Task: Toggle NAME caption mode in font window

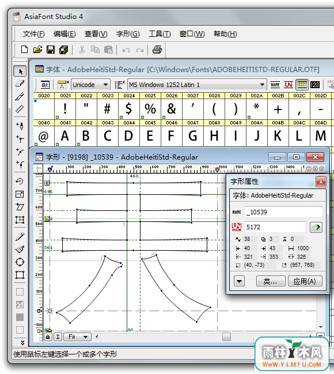Action: [275, 85]
